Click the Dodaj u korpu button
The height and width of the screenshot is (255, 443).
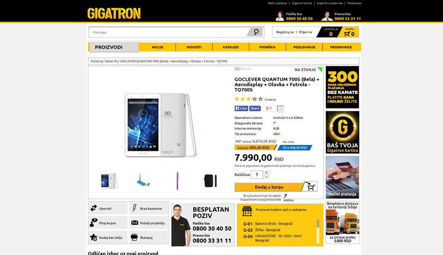tap(269, 187)
